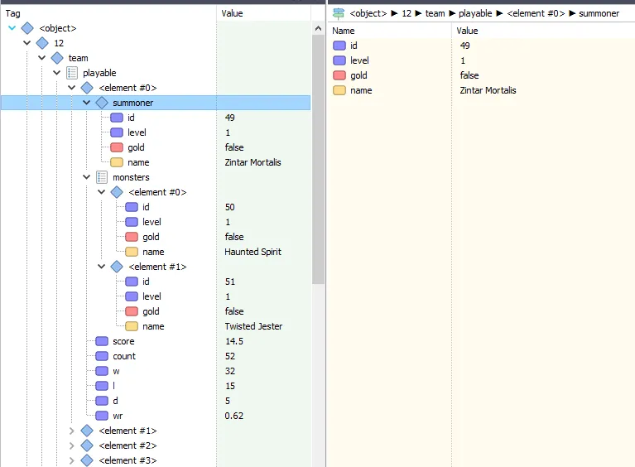This screenshot has width=635, height=467.
Task: Click the summoner object diamond icon
Action: click(x=102, y=103)
